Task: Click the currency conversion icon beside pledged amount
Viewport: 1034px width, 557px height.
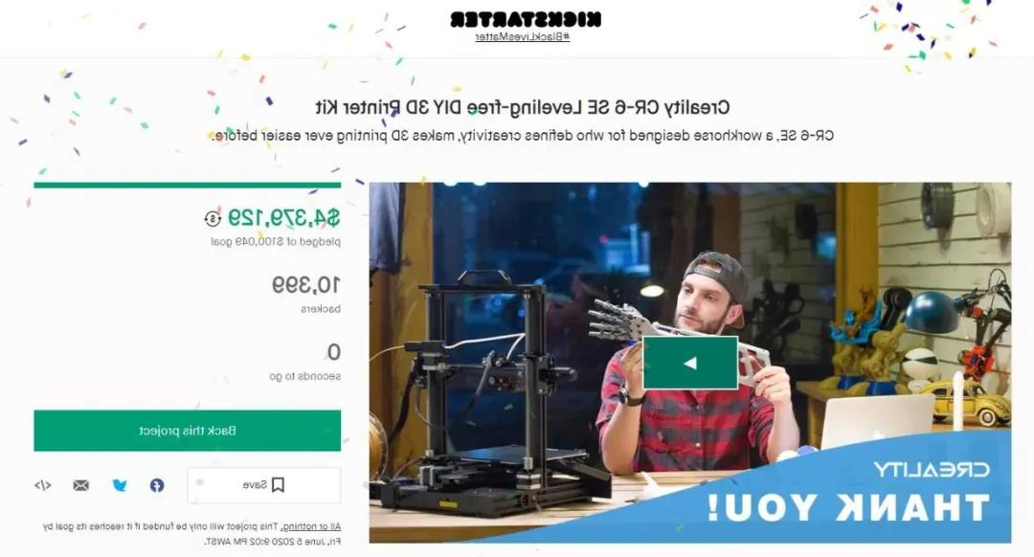Action: pos(213,218)
